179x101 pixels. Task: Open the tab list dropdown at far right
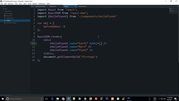click(178, 6)
